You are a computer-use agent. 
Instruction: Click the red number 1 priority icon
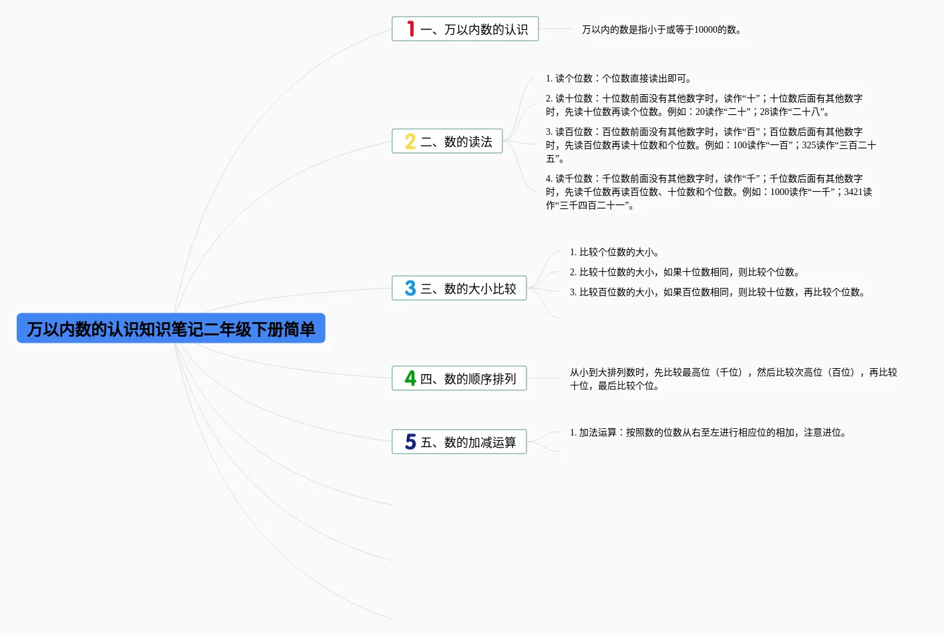pyautogui.click(x=410, y=29)
